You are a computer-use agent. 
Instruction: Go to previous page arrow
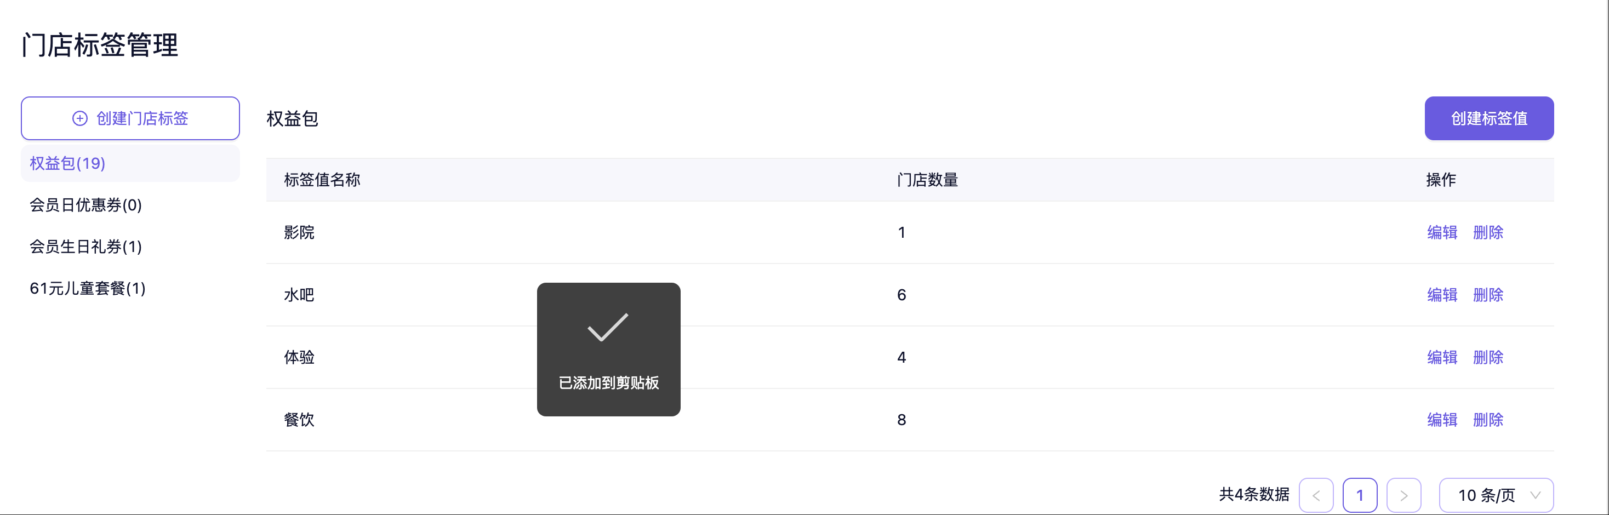(1315, 495)
